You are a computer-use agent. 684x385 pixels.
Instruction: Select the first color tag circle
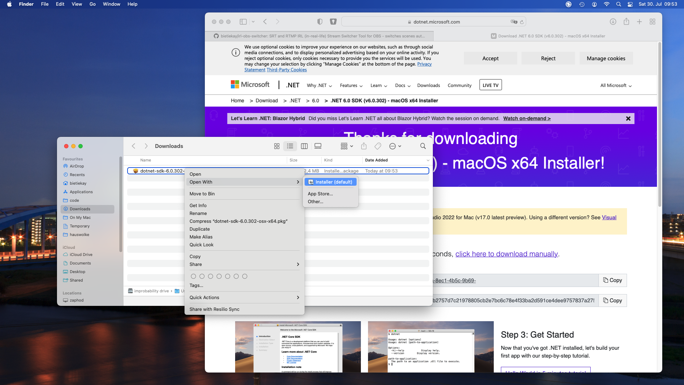(x=193, y=276)
